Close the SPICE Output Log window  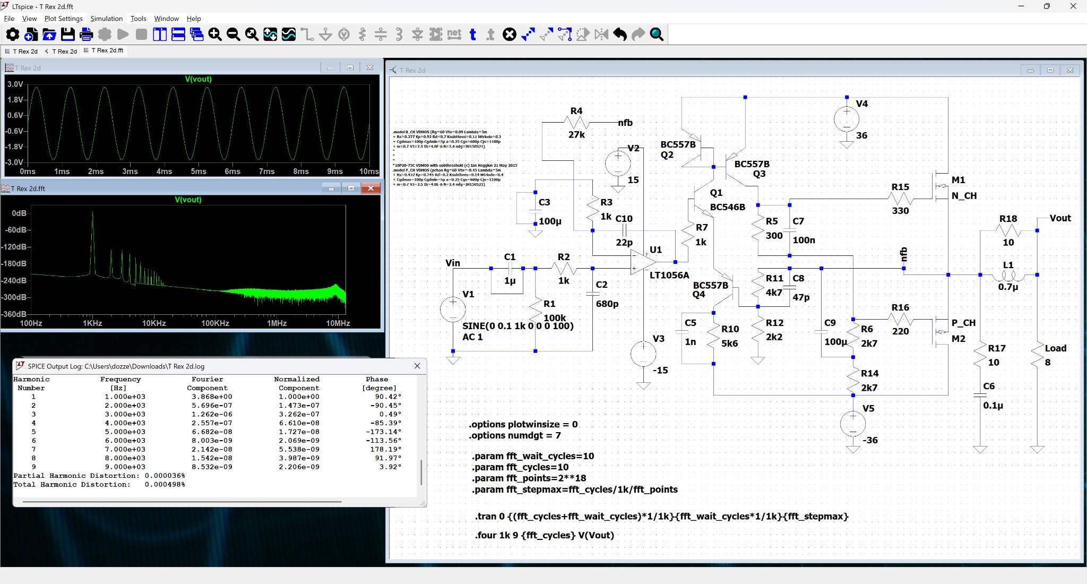point(417,366)
